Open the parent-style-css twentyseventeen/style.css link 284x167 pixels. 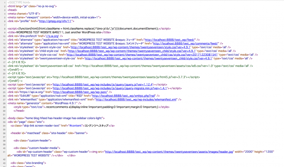point(131,47)
